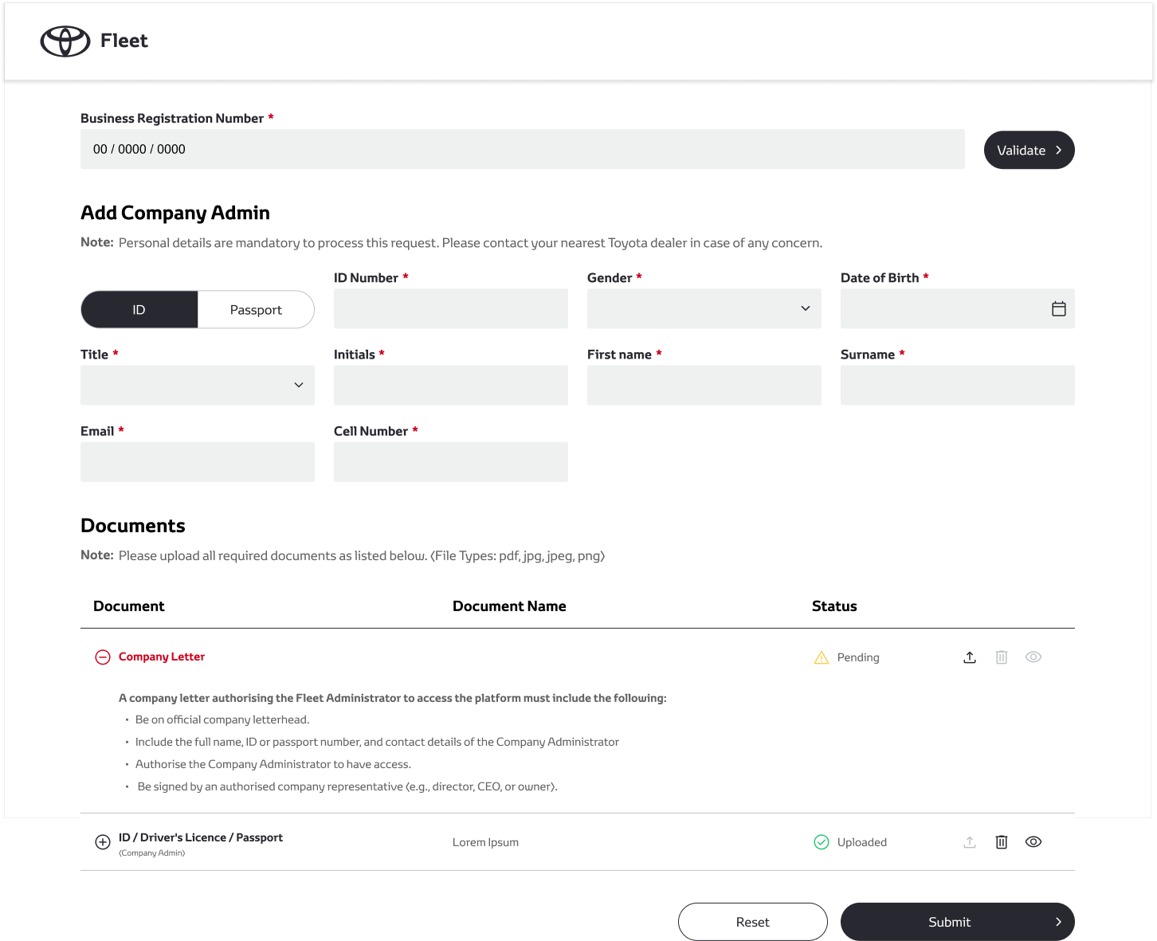The height and width of the screenshot is (941, 1157).
Task: Upload a file for Company Letter
Action: [x=970, y=657]
